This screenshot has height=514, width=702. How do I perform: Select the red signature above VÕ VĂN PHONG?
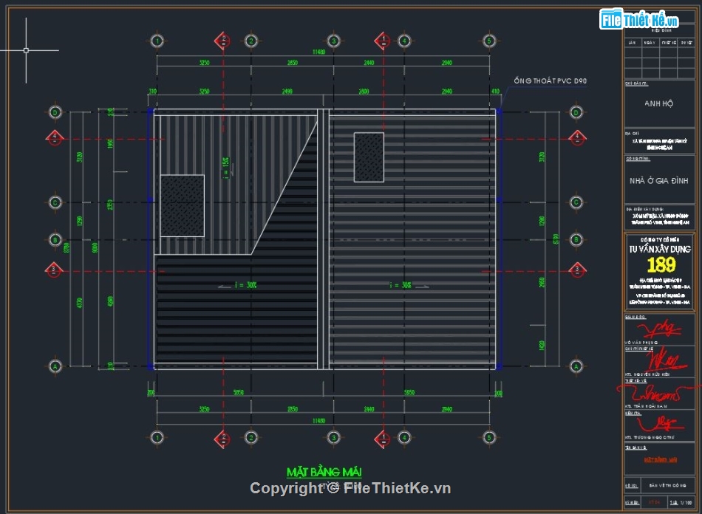(658, 329)
